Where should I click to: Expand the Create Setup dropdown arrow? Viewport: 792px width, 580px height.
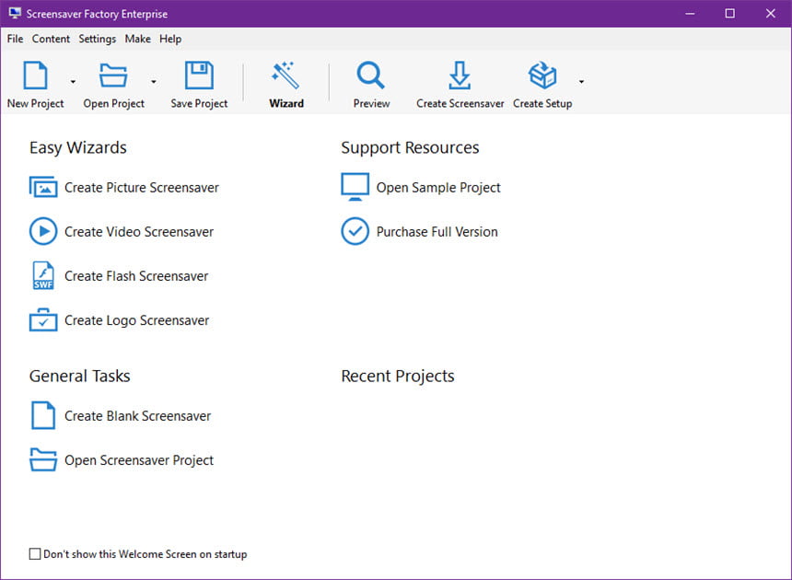point(581,81)
